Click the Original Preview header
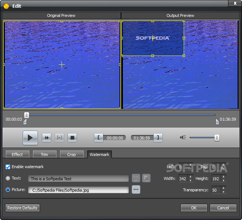The height and width of the screenshot is (220, 242). click(62, 16)
